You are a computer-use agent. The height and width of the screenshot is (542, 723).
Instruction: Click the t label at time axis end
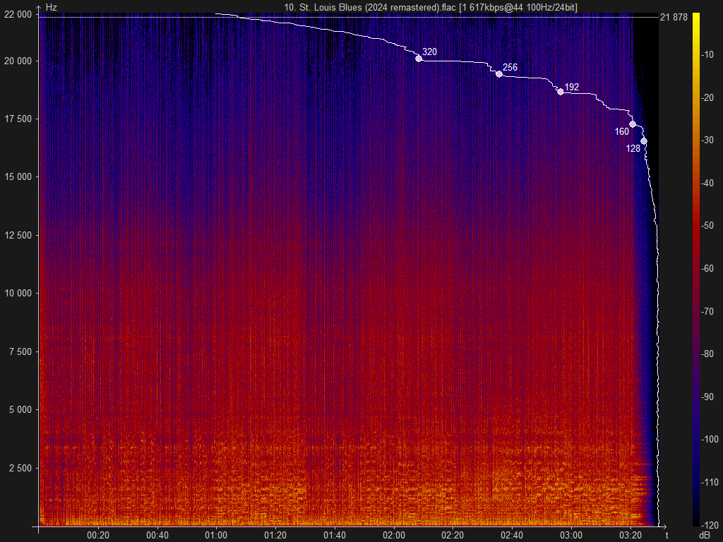[667, 535]
